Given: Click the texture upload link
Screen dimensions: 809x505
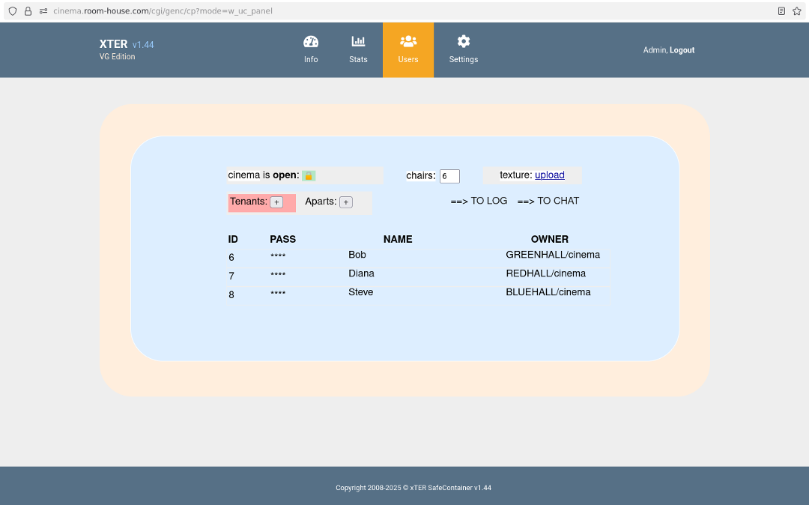Looking at the screenshot, I should [x=549, y=175].
